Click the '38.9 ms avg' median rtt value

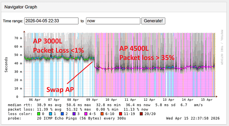[x=49, y=105]
